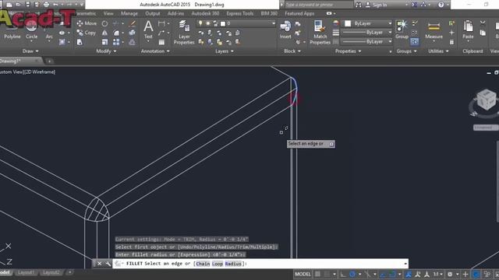
Task: Toggle snap mode in status bar
Action: point(327,274)
